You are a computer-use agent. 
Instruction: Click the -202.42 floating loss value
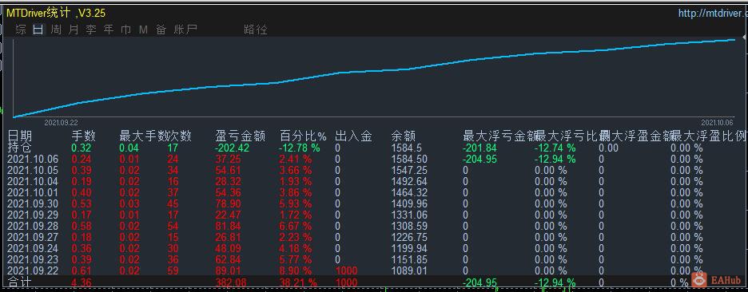coord(233,148)
